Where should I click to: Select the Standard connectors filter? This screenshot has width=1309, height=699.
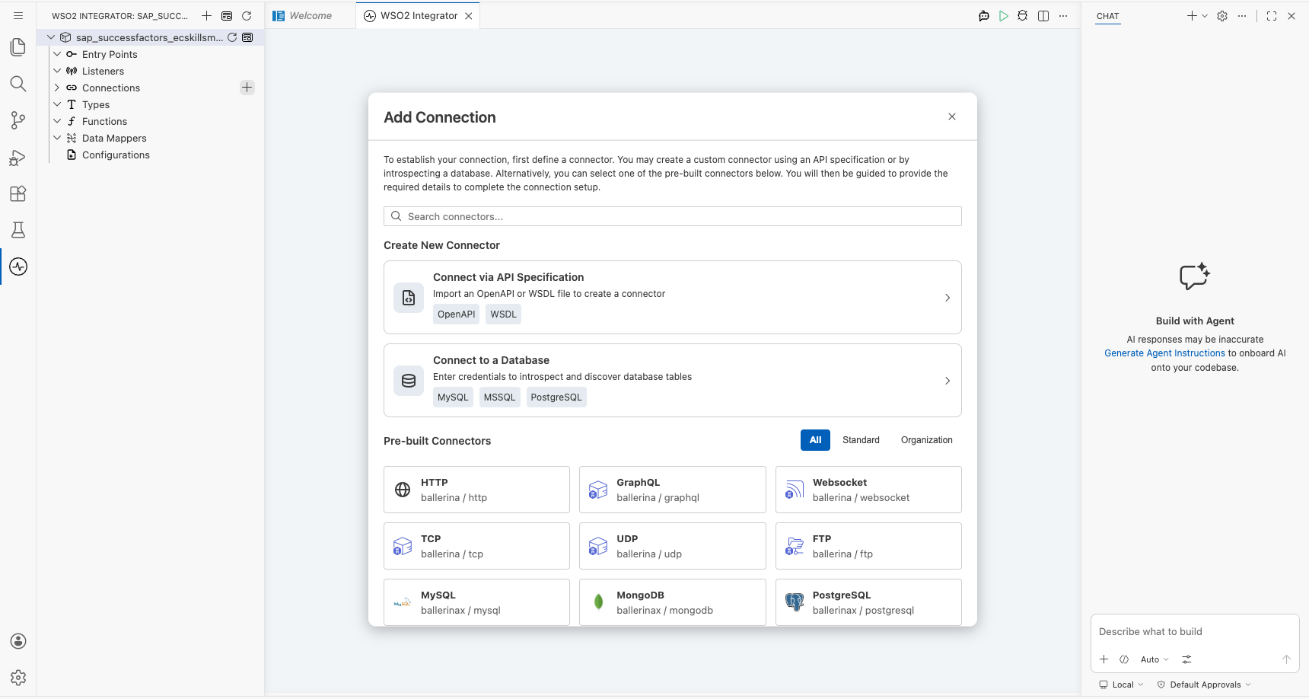point(861,440)
